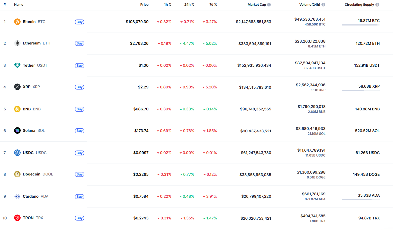Open the BNB name link

click(32, 109)
